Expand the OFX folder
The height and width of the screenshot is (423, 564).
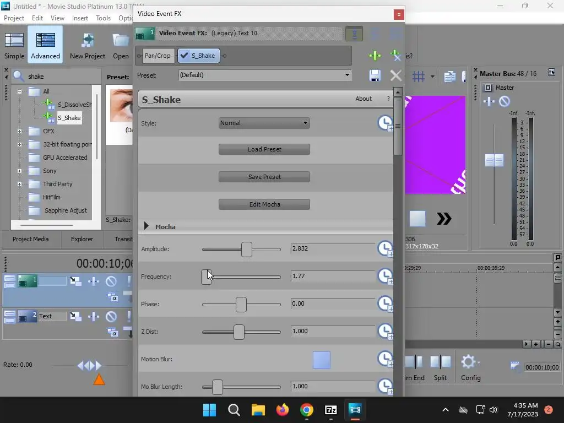[19, 131]
